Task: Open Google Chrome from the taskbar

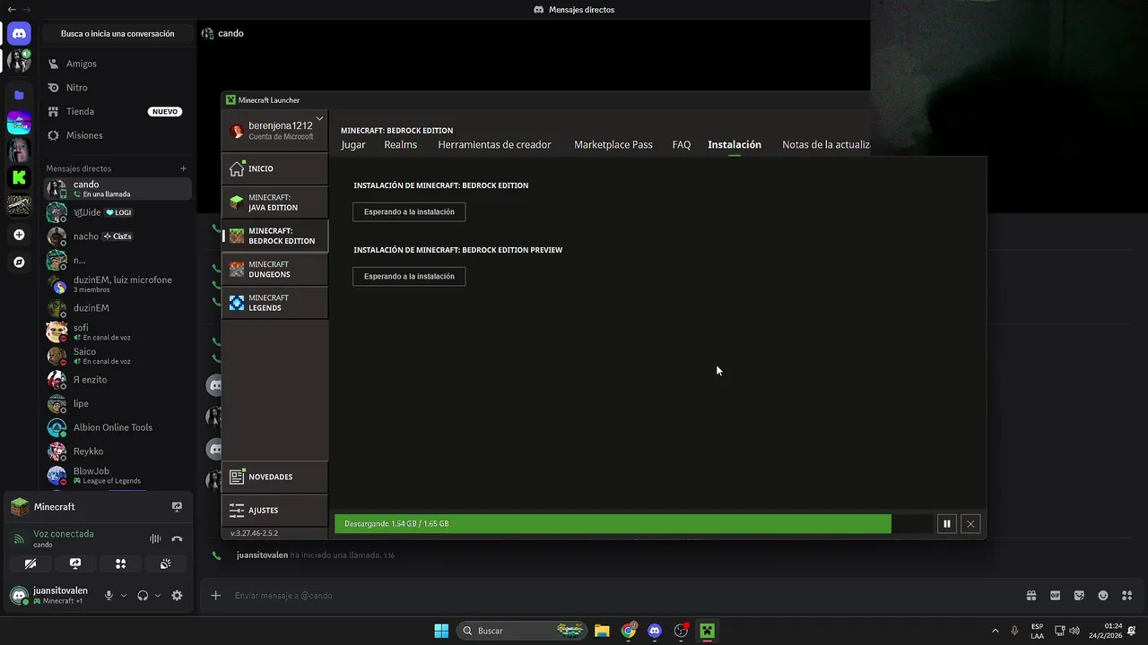Action: (x=629, y=631)
